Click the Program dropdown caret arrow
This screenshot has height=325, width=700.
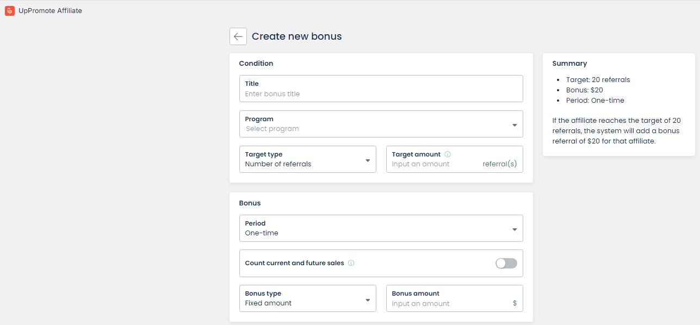tap(515, 125)
